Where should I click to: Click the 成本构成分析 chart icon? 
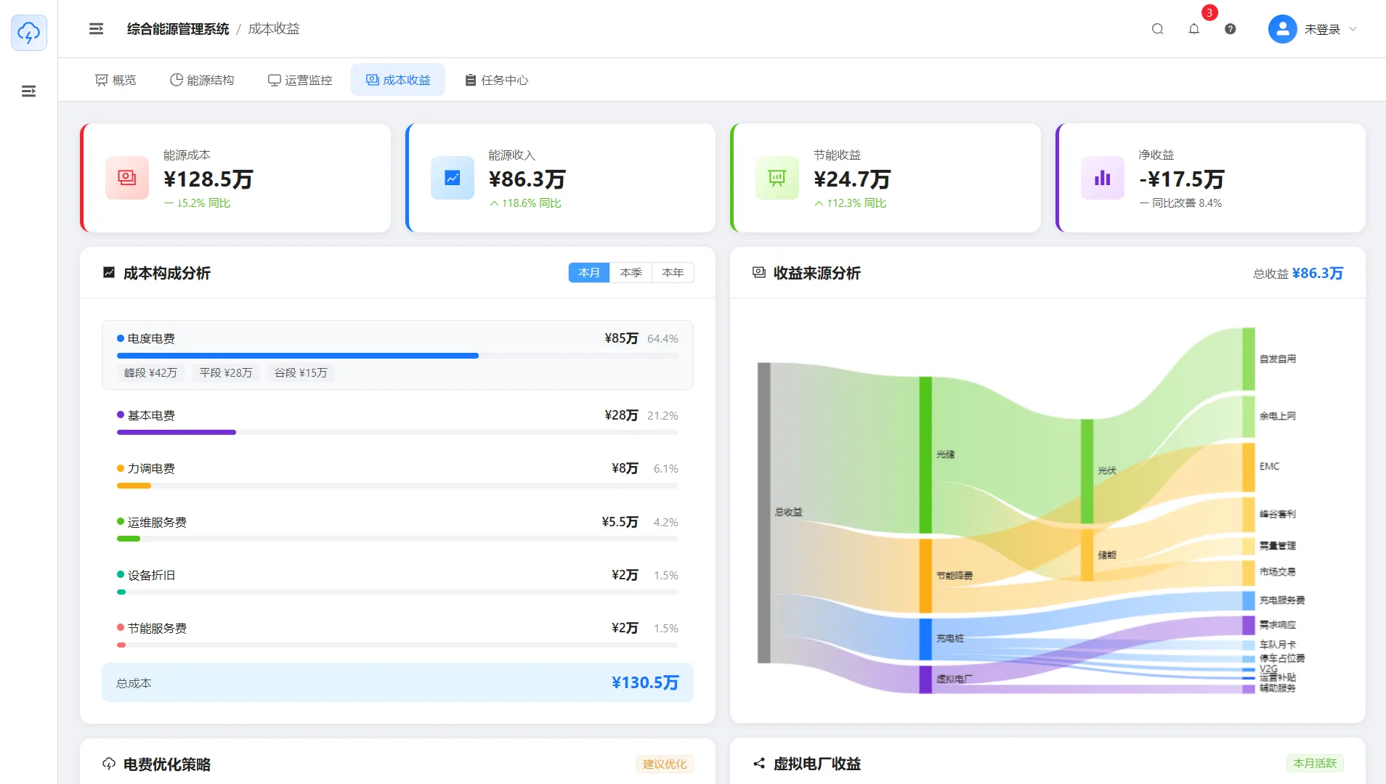coord(109,272)
